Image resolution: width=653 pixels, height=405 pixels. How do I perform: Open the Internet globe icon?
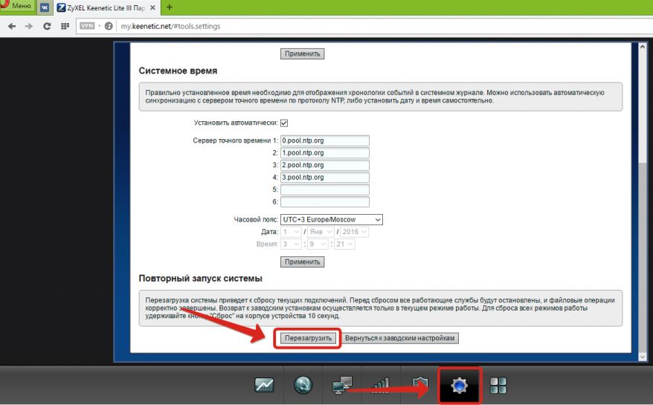(303, 385)
